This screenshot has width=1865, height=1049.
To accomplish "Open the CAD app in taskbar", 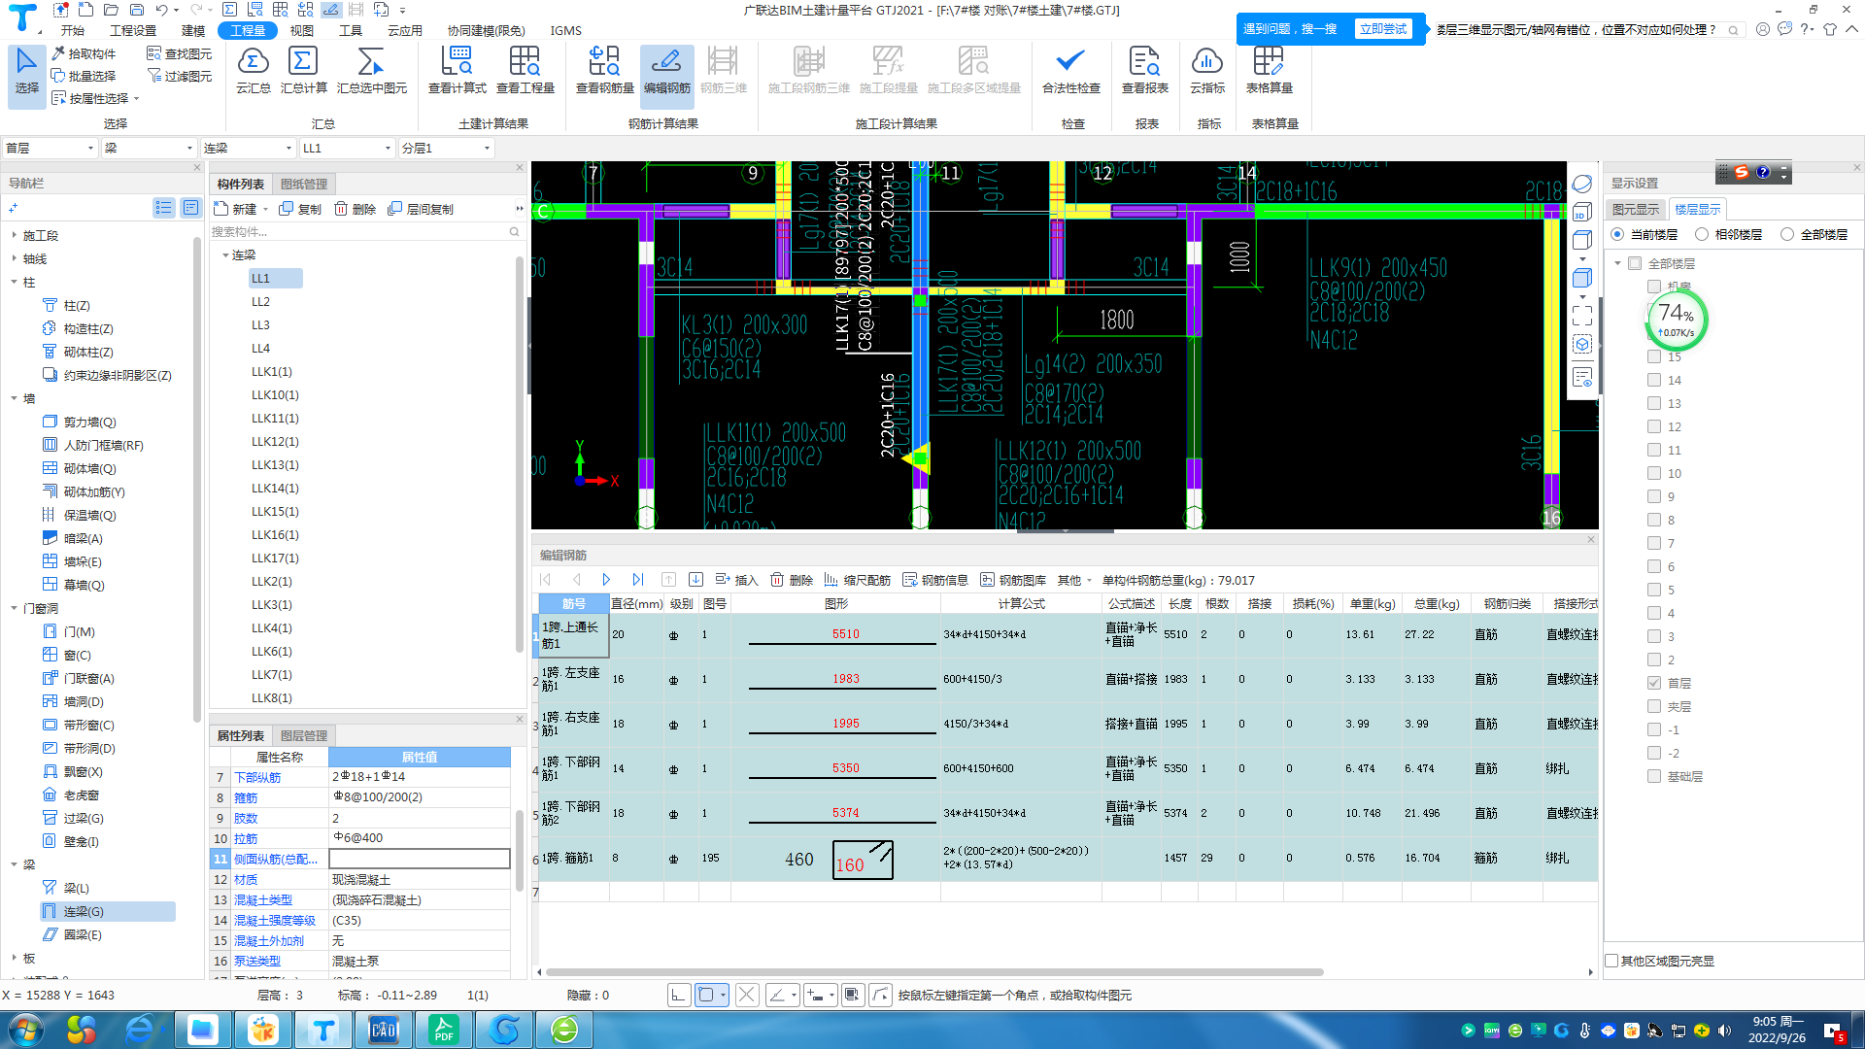I will point(383,1030).
